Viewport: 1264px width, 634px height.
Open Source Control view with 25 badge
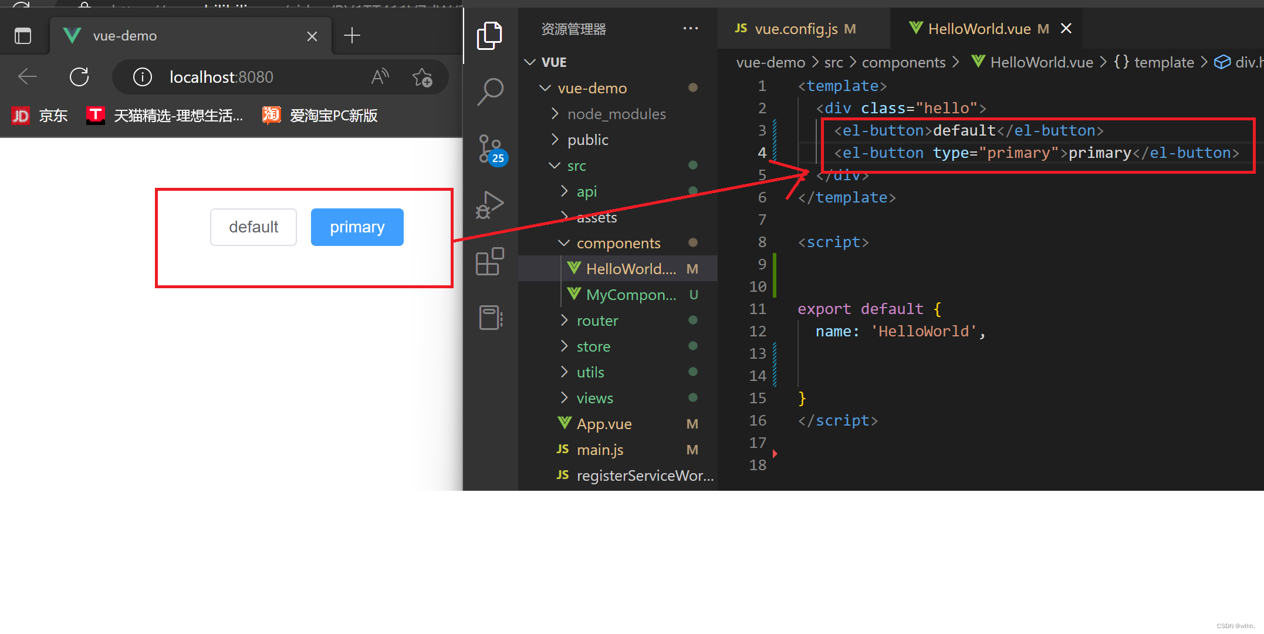coord(489,149)
